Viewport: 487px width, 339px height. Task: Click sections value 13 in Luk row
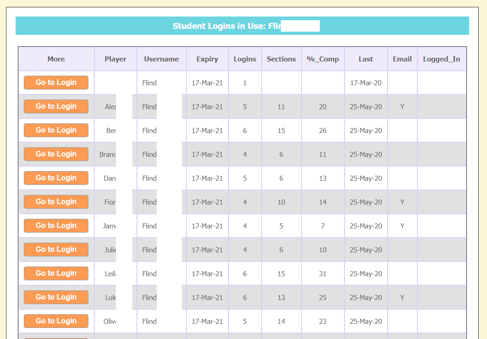pyautogui.click(x=281, y=298)
